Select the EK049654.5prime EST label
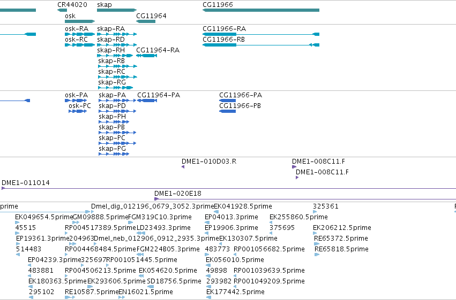Screen dimensions: 456x300 tap(44, 217)
